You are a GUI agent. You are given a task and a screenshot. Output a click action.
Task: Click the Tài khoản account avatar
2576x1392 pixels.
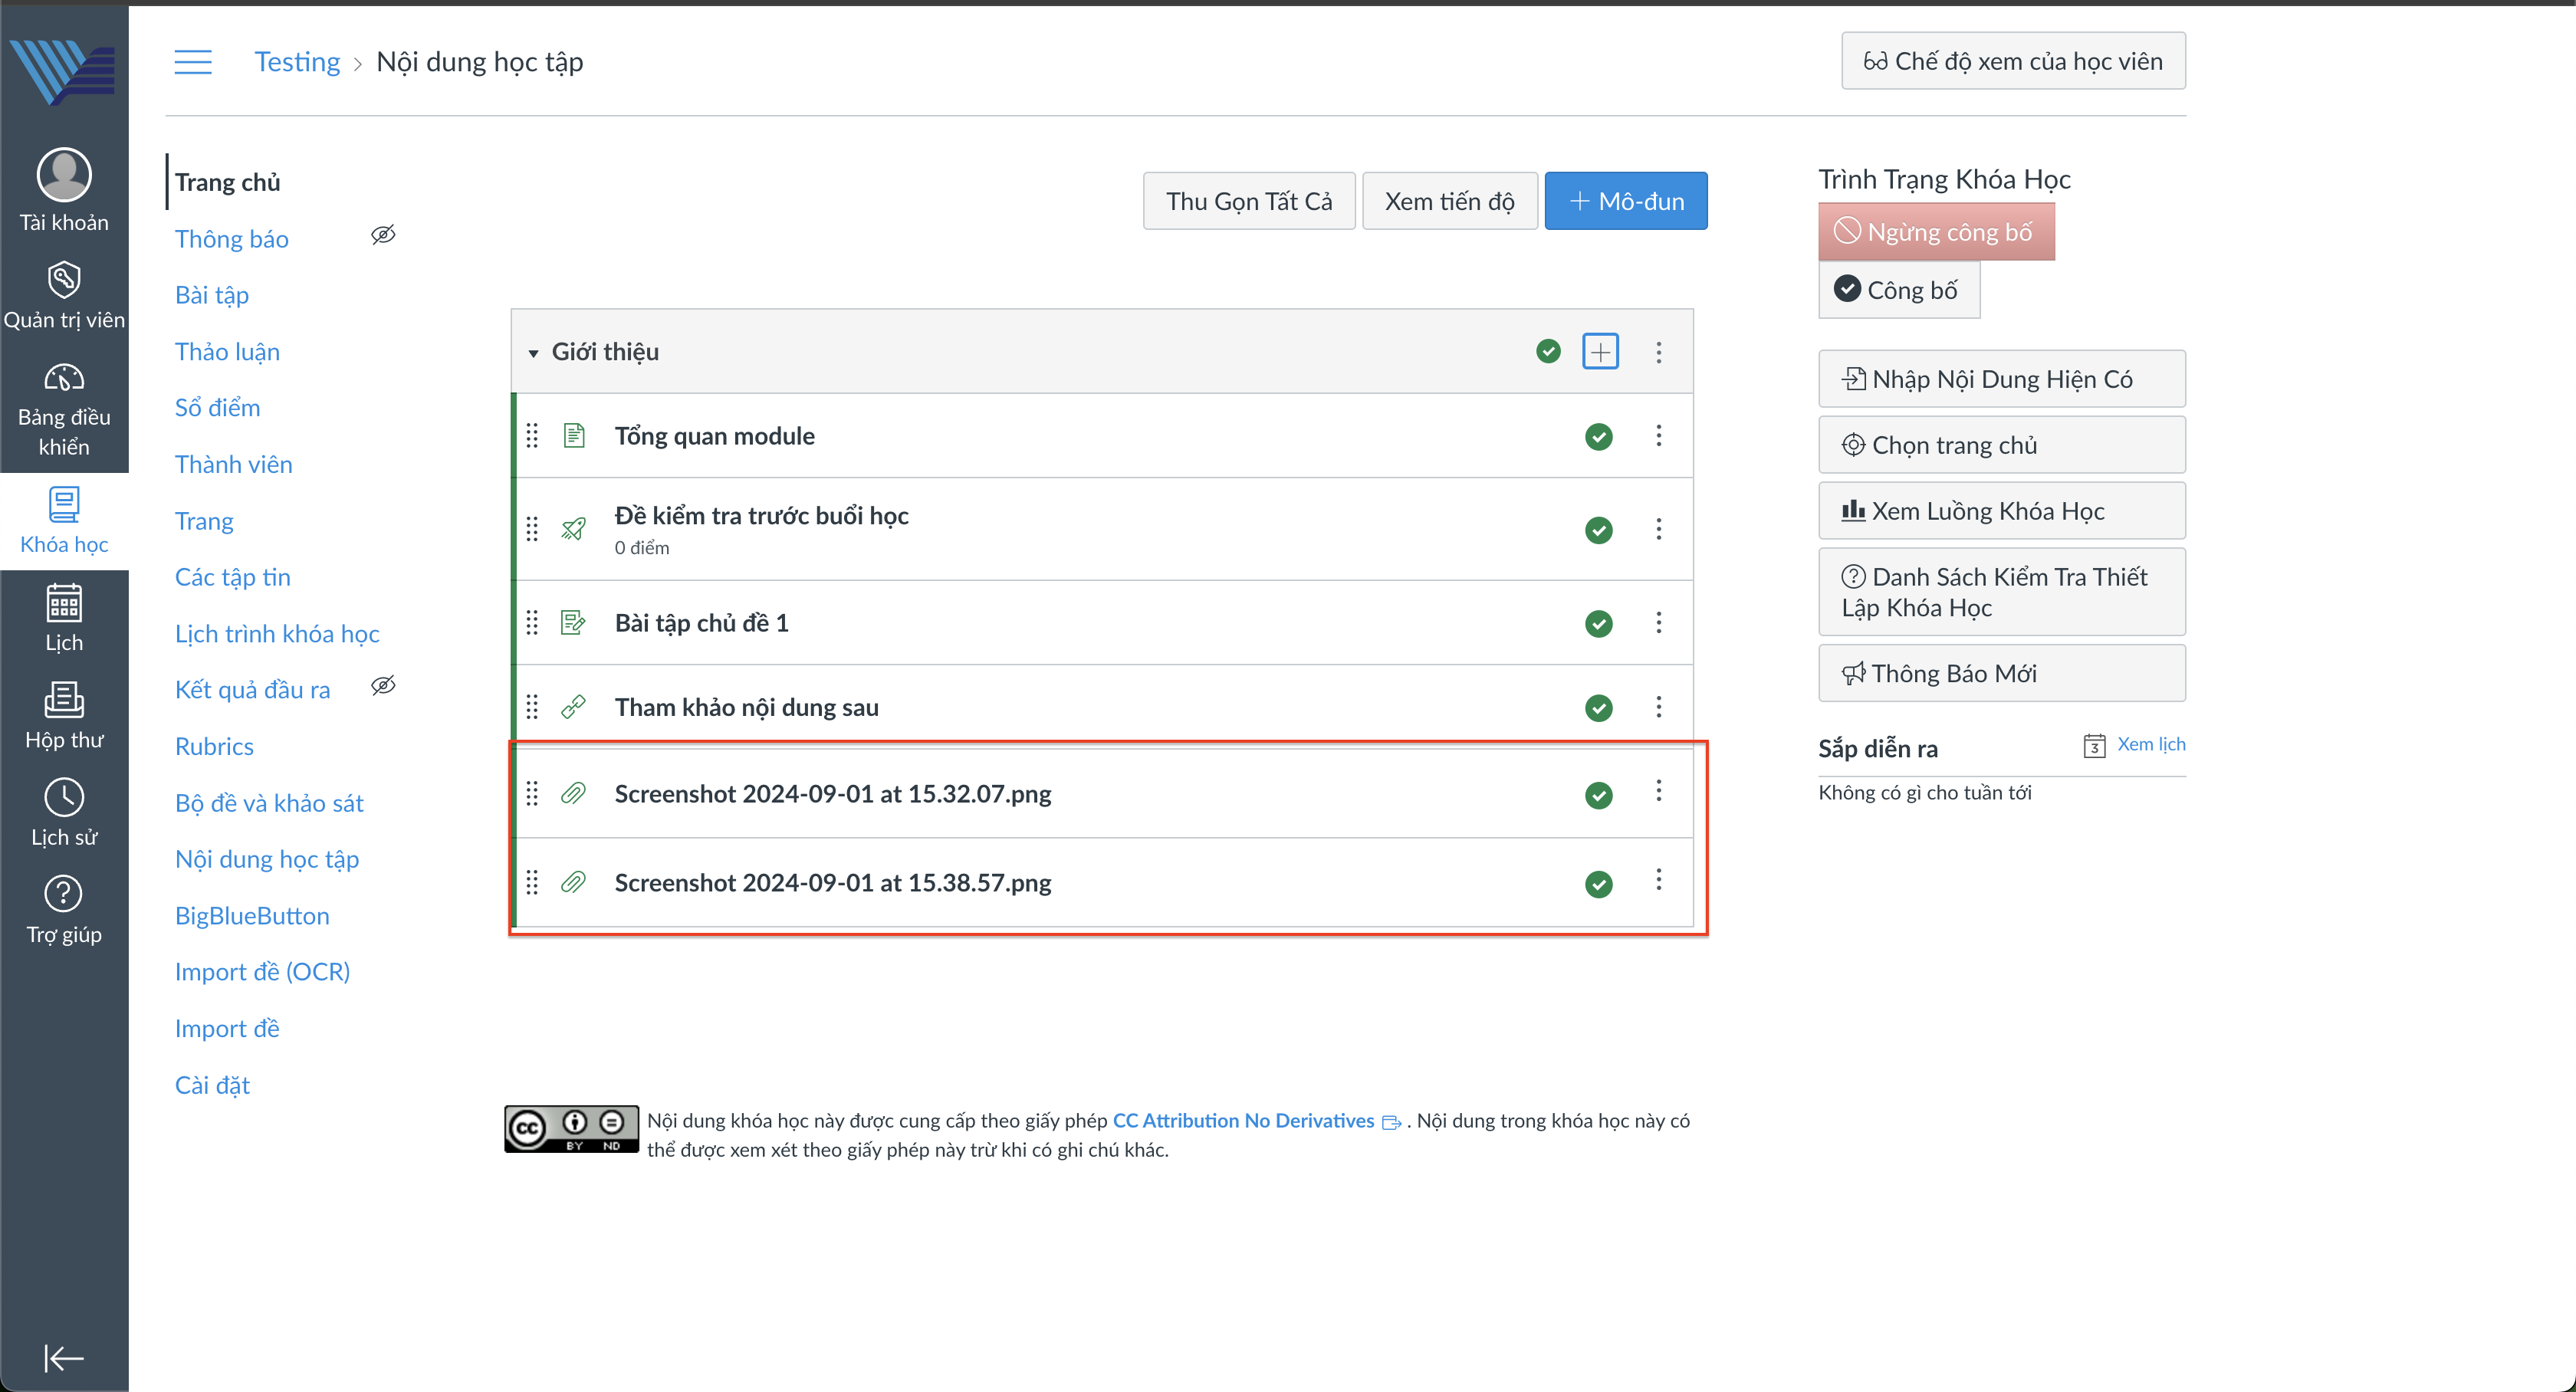pyautogui.click(x=64, y=175)
